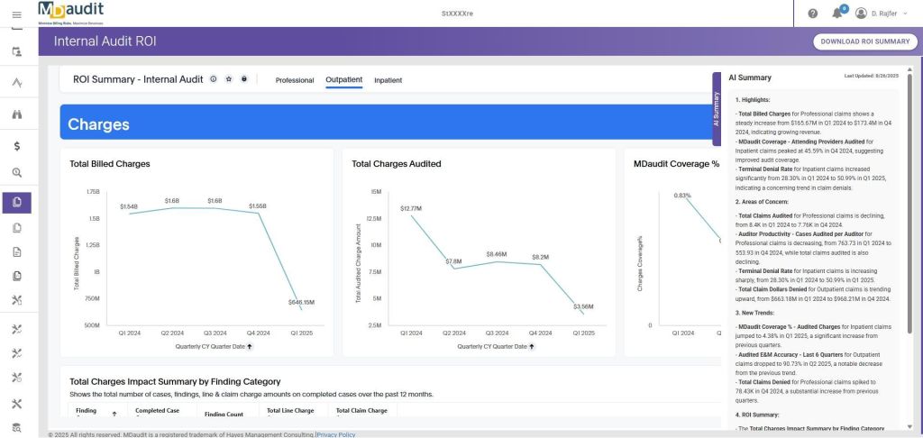Switch to the Professional tab
Viewport: 923px width, 438px height.
(x=294, y=80)
